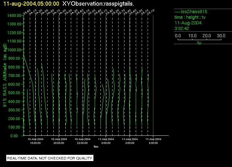Viewport: 232px width, 167px height.
Task: Click the 11-Aug-2004 2:00:00 time label
Action: coord(130,141)
